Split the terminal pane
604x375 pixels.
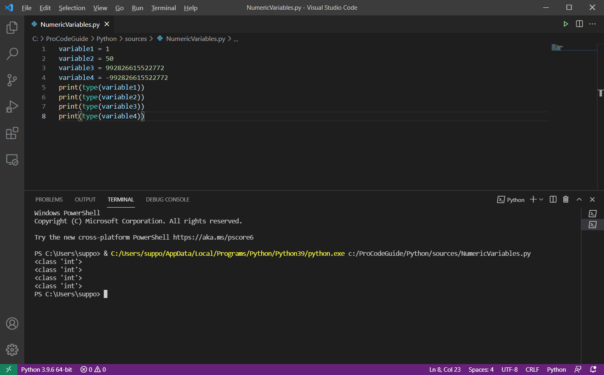coord(553,199)
